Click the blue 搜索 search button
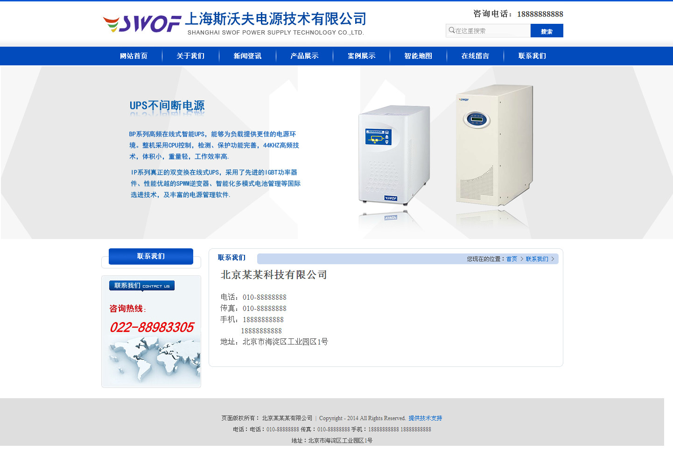Viewport: 673px width, 457px height. click(547, 31)
